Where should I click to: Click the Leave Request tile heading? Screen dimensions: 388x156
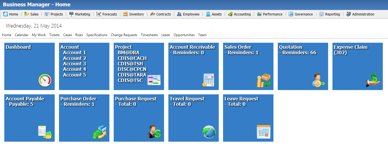coord(241,99)
